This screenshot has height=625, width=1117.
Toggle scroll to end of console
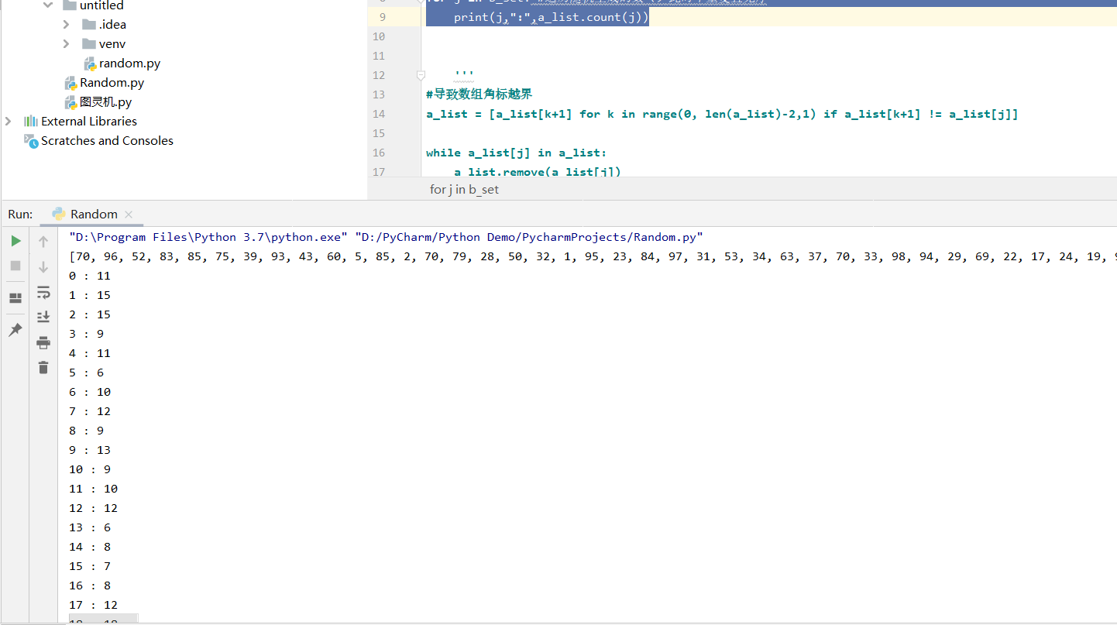[43, 317]
